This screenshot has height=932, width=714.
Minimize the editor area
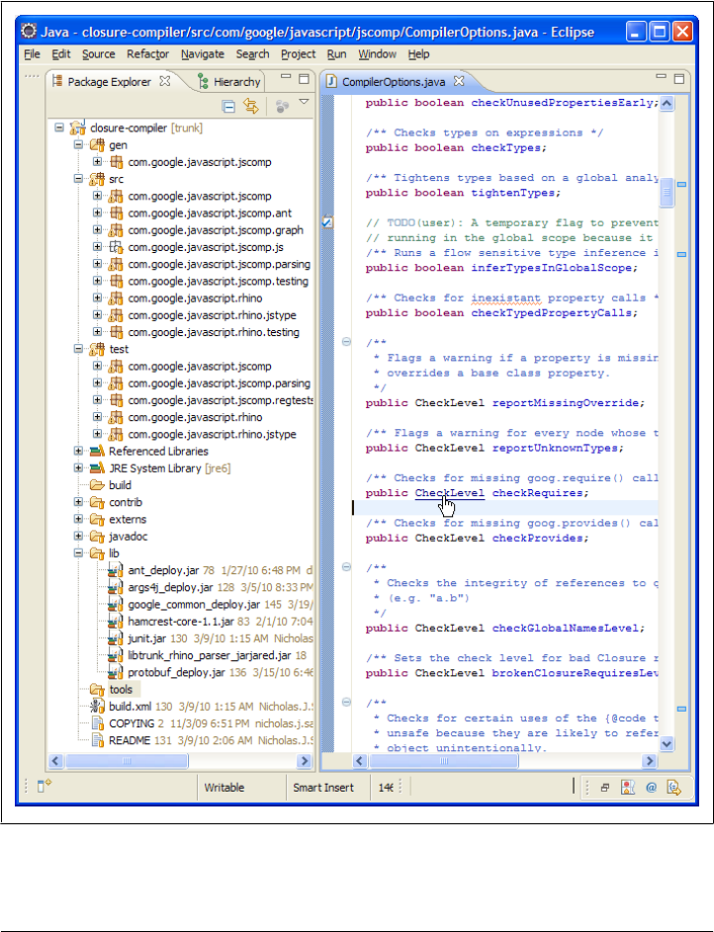click(x=661, y=77)
